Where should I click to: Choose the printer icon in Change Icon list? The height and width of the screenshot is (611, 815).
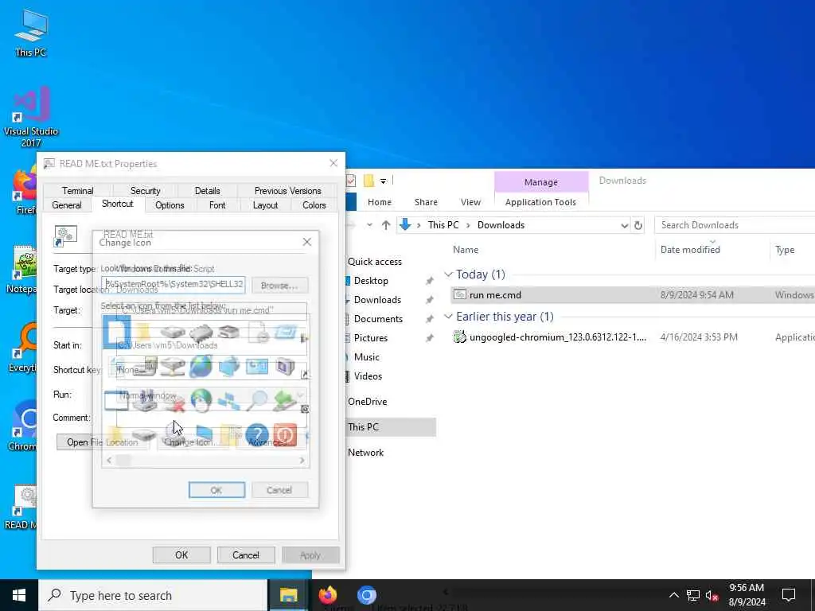click(x=228, y=332)
